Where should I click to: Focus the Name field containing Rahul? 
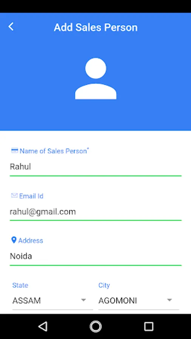[x=95, y=168]
